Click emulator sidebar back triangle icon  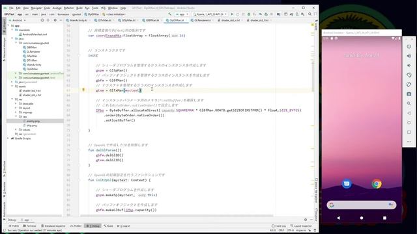pos(409,113)
